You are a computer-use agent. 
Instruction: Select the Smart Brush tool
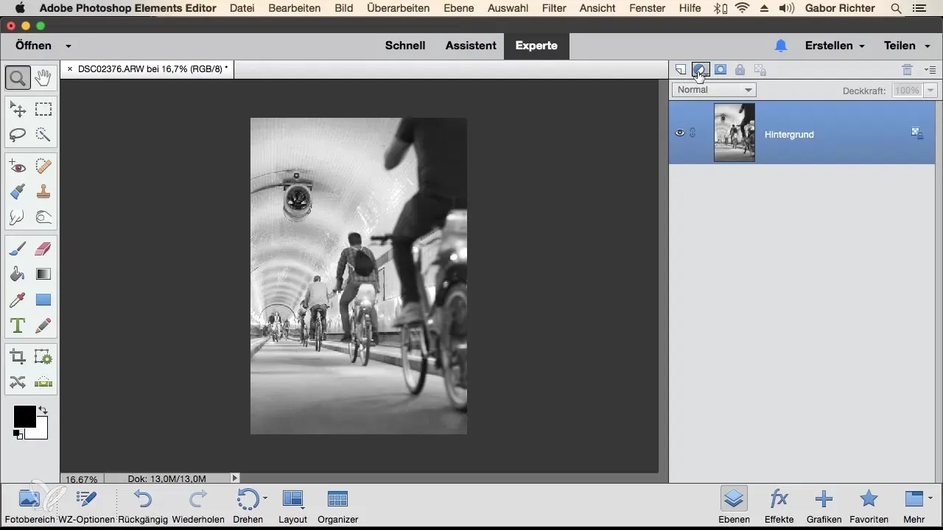coord(18,192)
